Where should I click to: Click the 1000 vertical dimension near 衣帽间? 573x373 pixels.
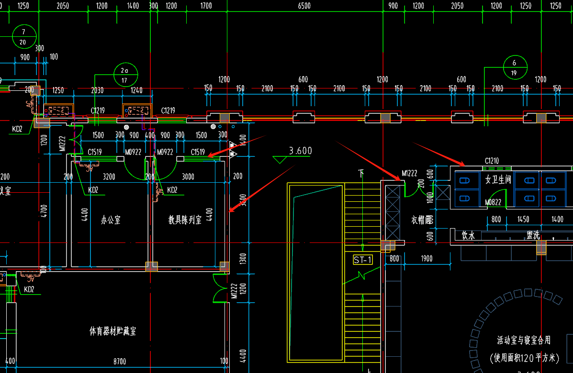point(430,197)
